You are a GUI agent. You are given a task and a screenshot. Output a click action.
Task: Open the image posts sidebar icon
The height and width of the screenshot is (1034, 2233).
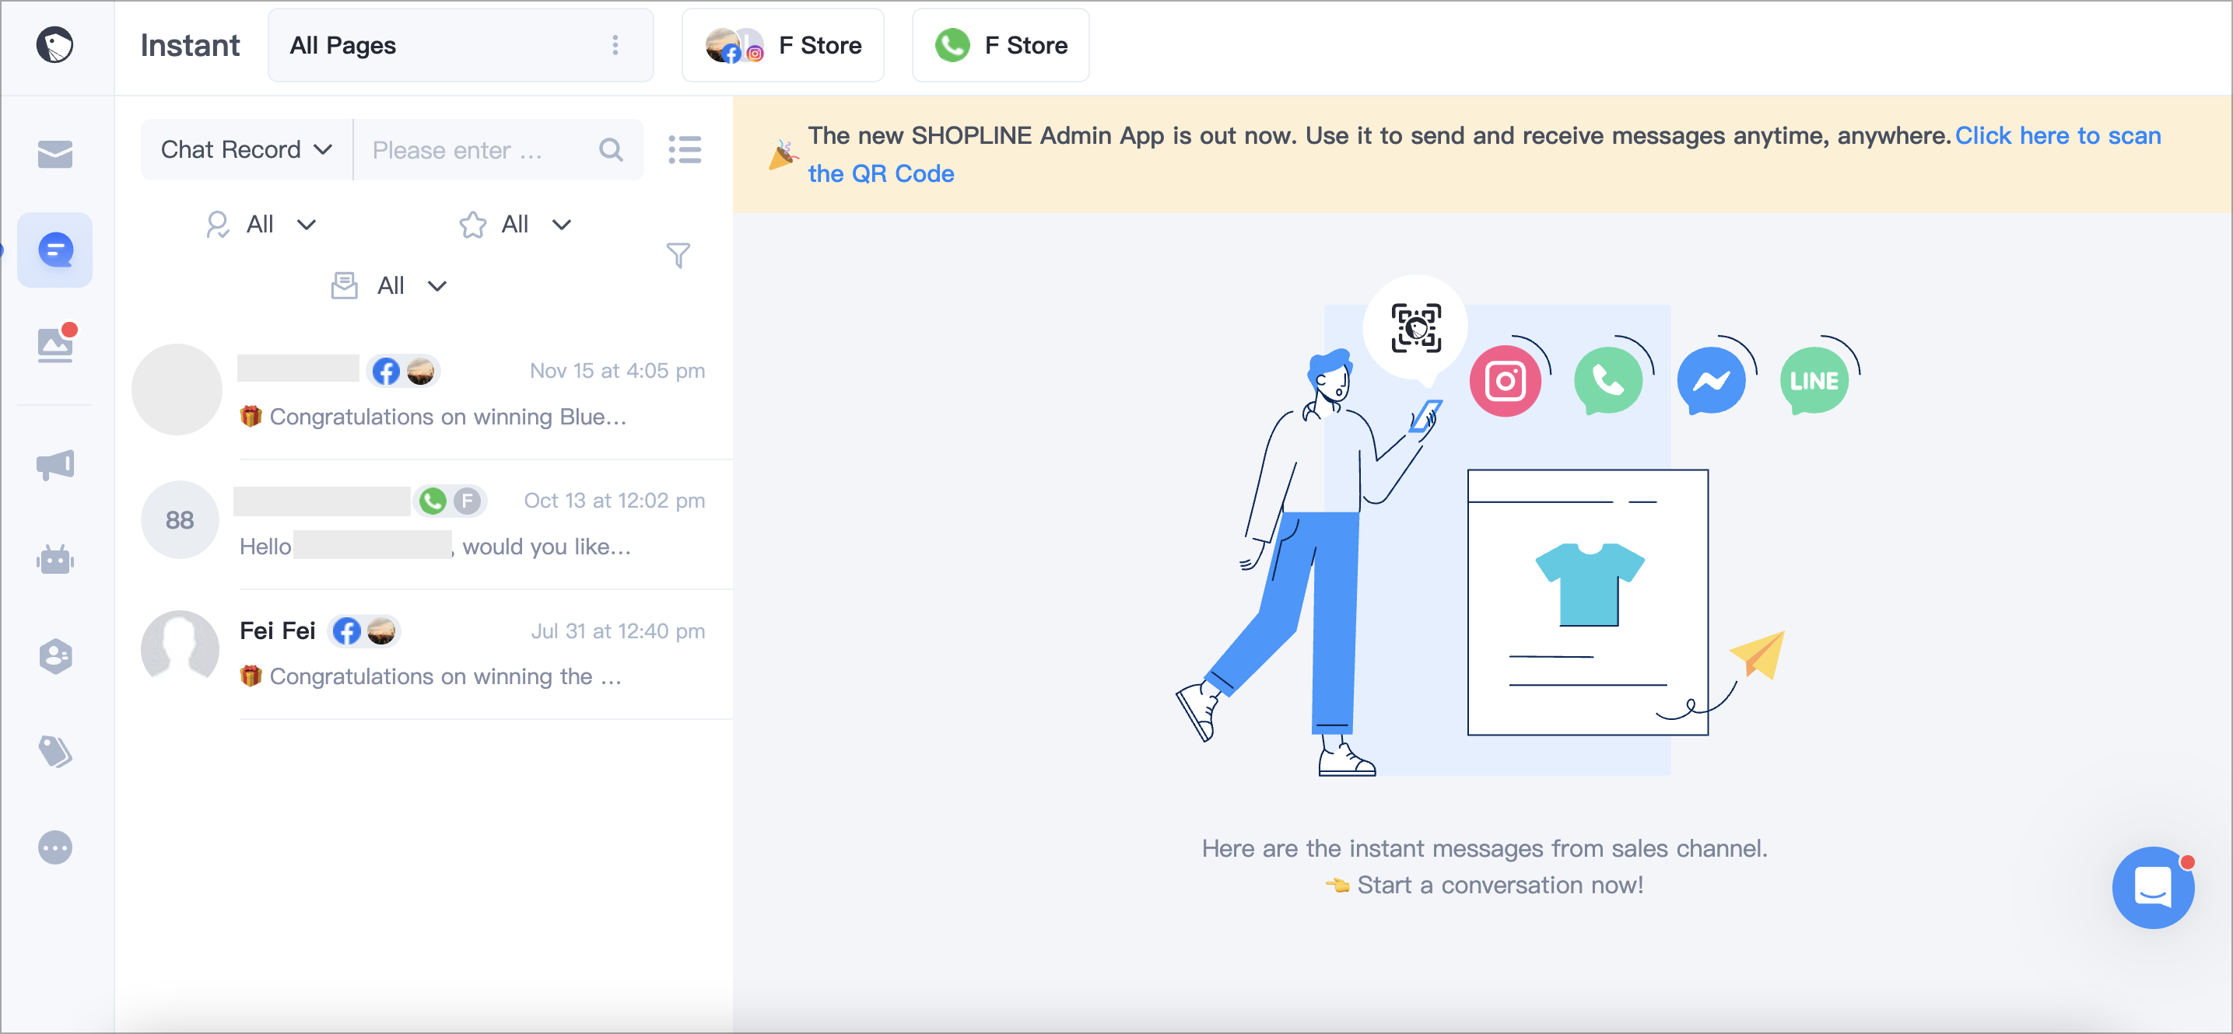[x=54, y=344]
